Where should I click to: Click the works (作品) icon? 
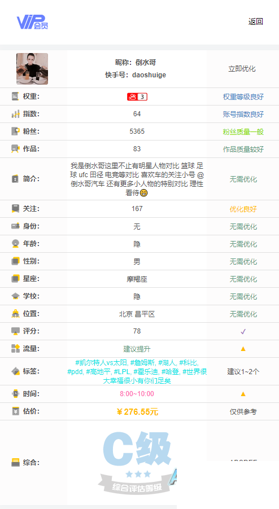coord(15,148)
